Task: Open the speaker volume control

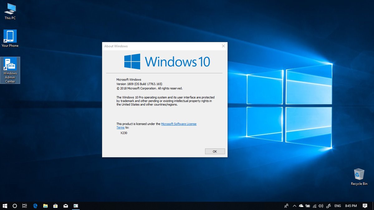Action: pos(321,206)
